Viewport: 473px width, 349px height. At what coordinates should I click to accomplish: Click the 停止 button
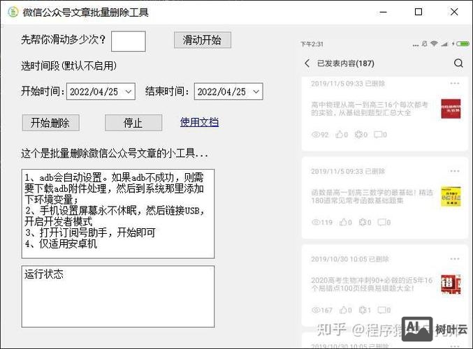(133, 123)
